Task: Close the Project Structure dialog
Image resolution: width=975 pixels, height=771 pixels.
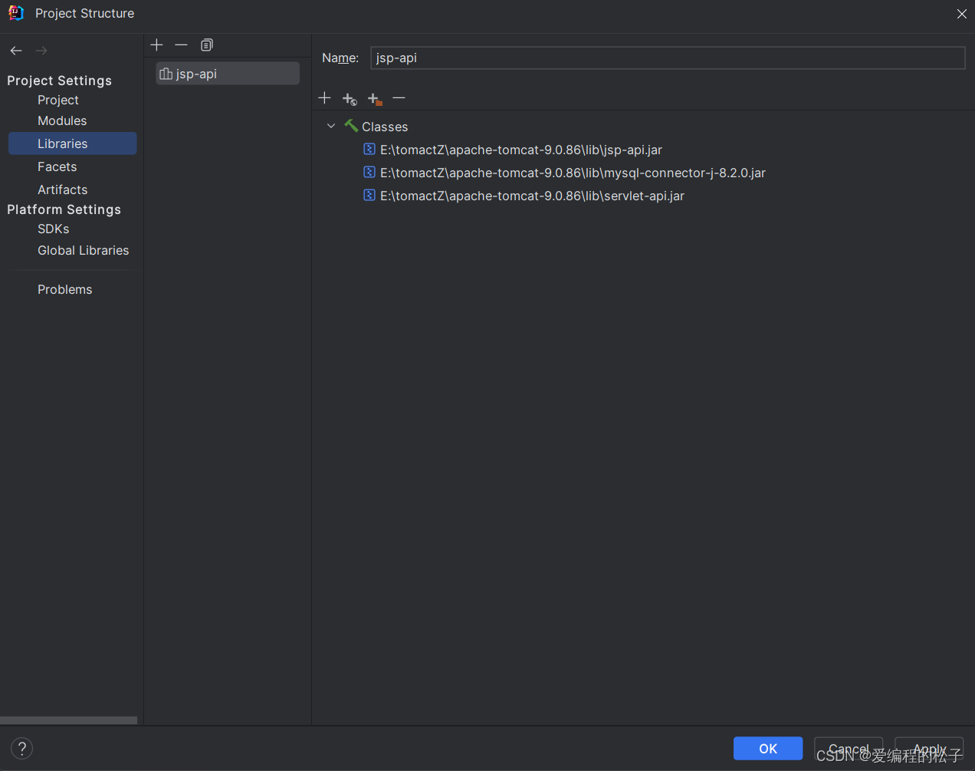Action: (962, 14)
